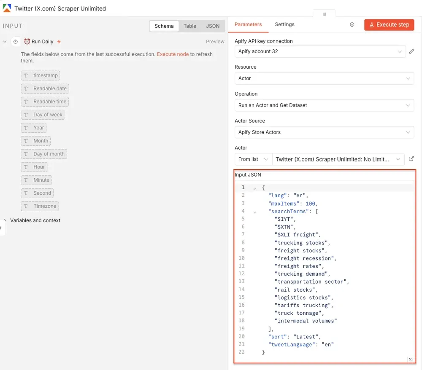Open Actor Source Apify Store Actors dropdown
This screenshot has width=422, height=370.
click(324, 132)
